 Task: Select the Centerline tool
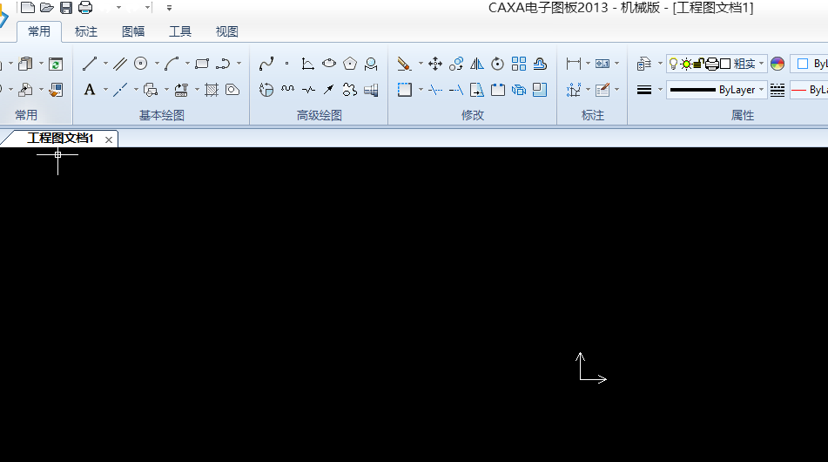pos(120,90)
